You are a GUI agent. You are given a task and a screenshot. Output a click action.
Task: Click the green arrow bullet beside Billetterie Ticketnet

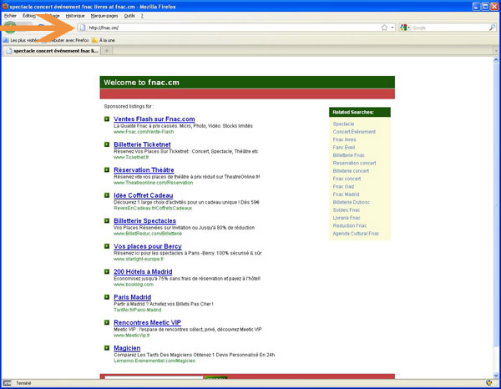[x=107, y=144]
